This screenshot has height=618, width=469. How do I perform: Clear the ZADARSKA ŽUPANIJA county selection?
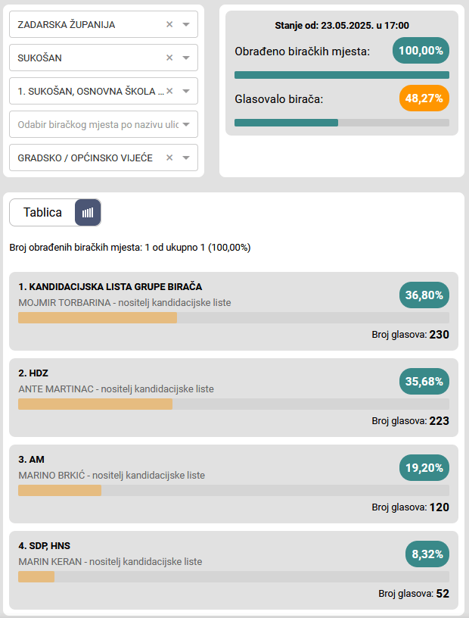169,24
